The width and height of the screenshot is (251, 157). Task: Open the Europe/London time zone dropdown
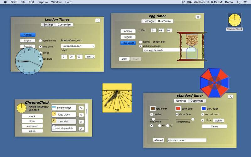pyautogui.click(x=78, y=46)
